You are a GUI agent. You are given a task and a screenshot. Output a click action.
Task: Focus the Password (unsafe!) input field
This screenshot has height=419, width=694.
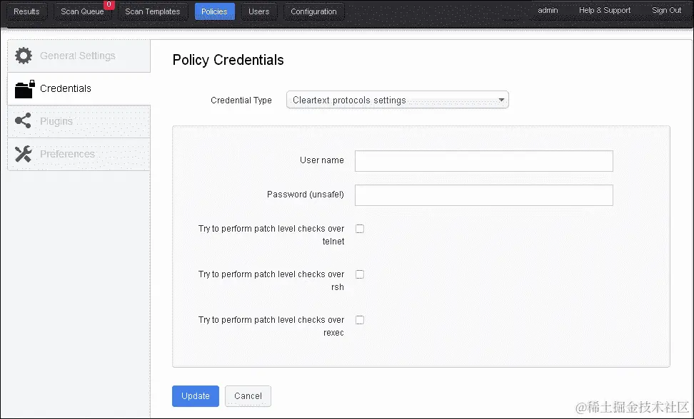[x=484, y=195]
